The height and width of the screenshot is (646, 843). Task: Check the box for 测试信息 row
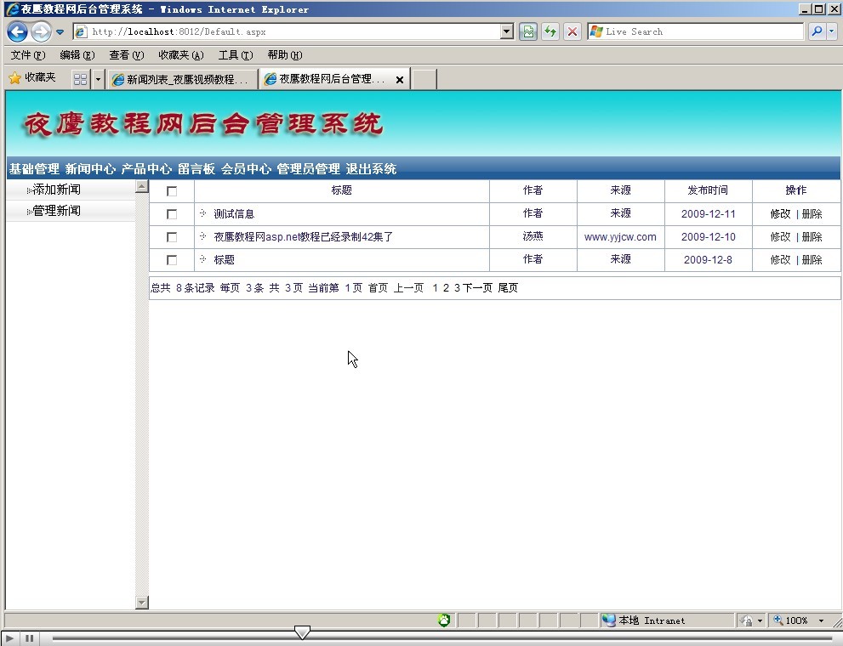click(x=172, y=214)
